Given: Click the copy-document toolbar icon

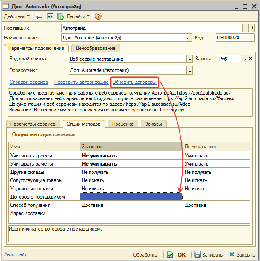Looking at the screenshot, I should coord(60,16).
